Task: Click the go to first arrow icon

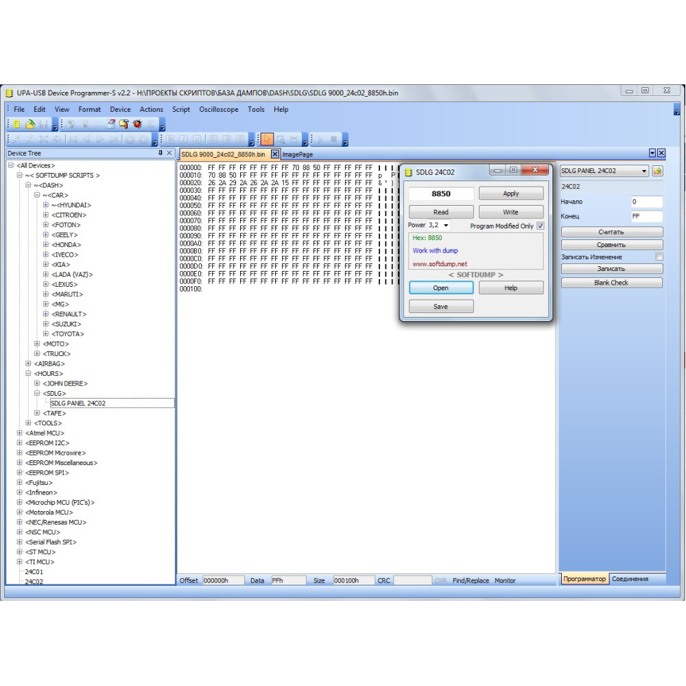Action: (x=73, y=139)
